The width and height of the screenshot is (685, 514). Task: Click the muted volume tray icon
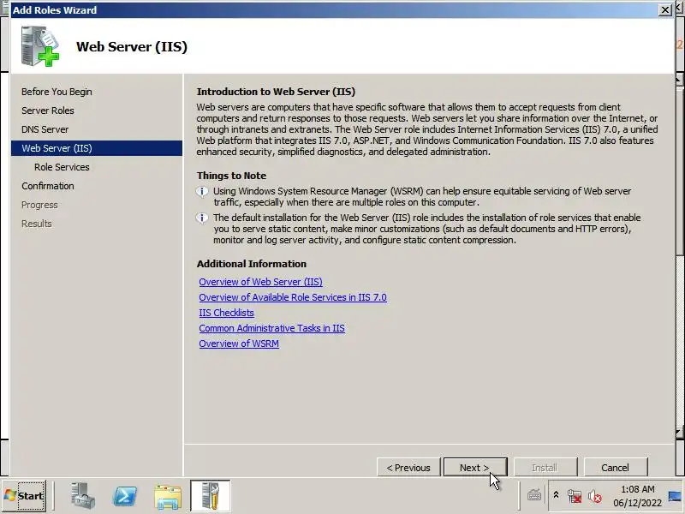click(x=594, y=496)
